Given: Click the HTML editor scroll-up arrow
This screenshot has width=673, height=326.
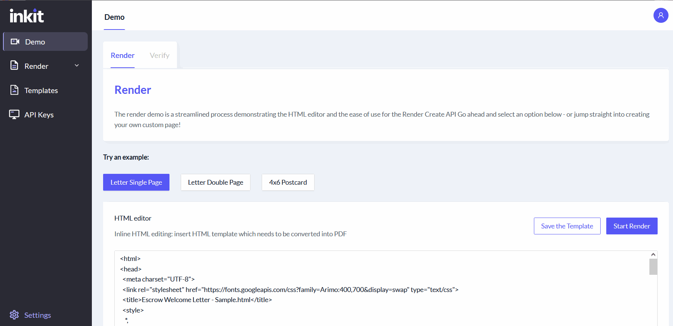Looking at the screenshot, I should coord(653,255).
